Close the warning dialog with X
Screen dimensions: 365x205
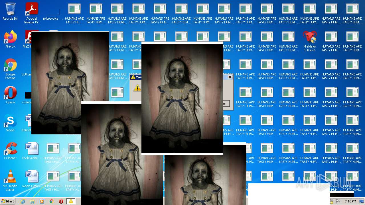(x=230, y=77)
